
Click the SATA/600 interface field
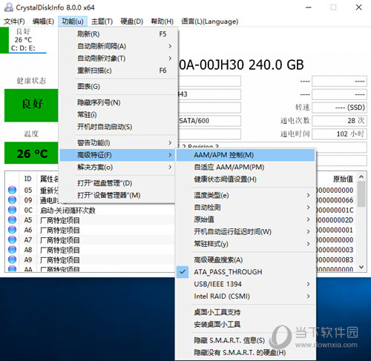click(x=209, y=121)
